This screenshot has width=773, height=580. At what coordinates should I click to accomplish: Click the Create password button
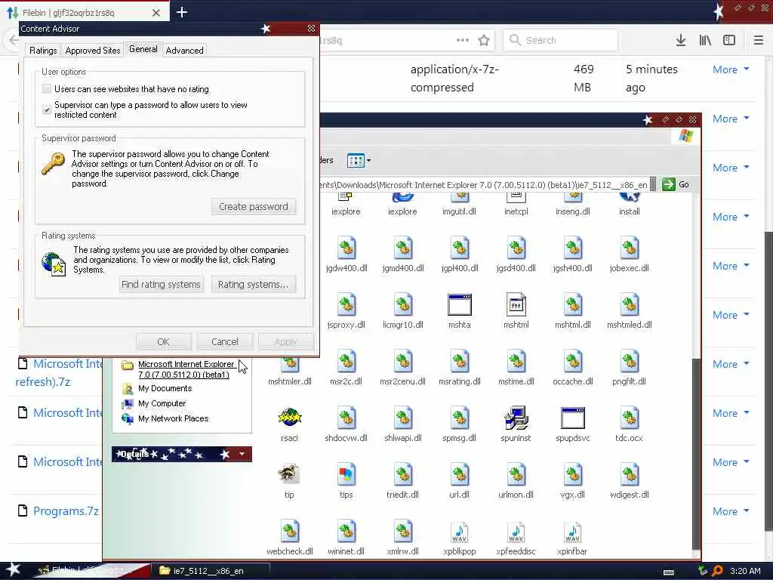pyautogui.click(x=254, y=207)
